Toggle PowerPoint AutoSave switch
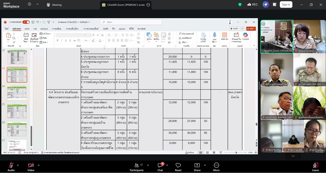 click(26, 22)
